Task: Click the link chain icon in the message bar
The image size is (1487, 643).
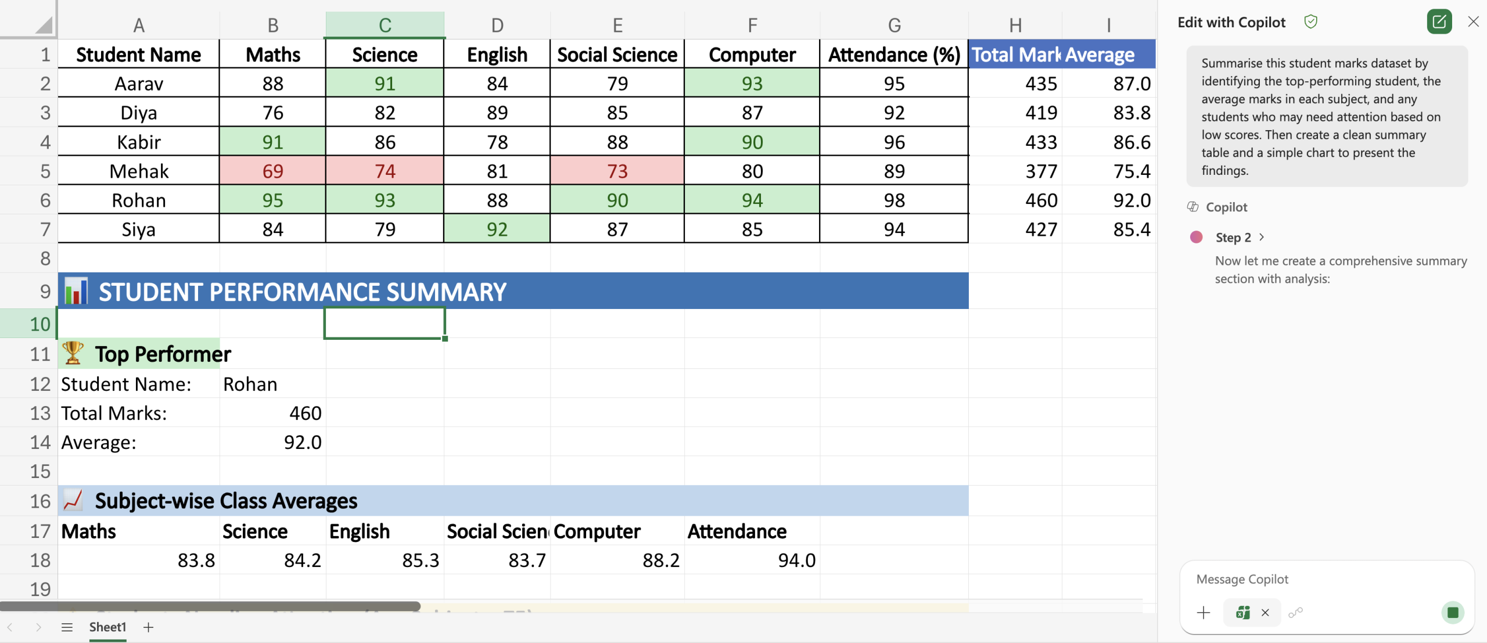Action: tap(1296, 612)
